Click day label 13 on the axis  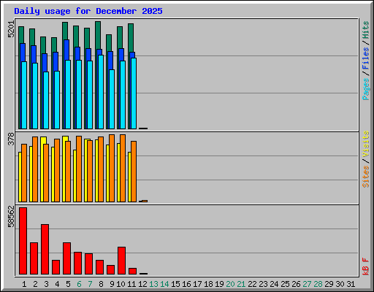[x=153, y=284]
